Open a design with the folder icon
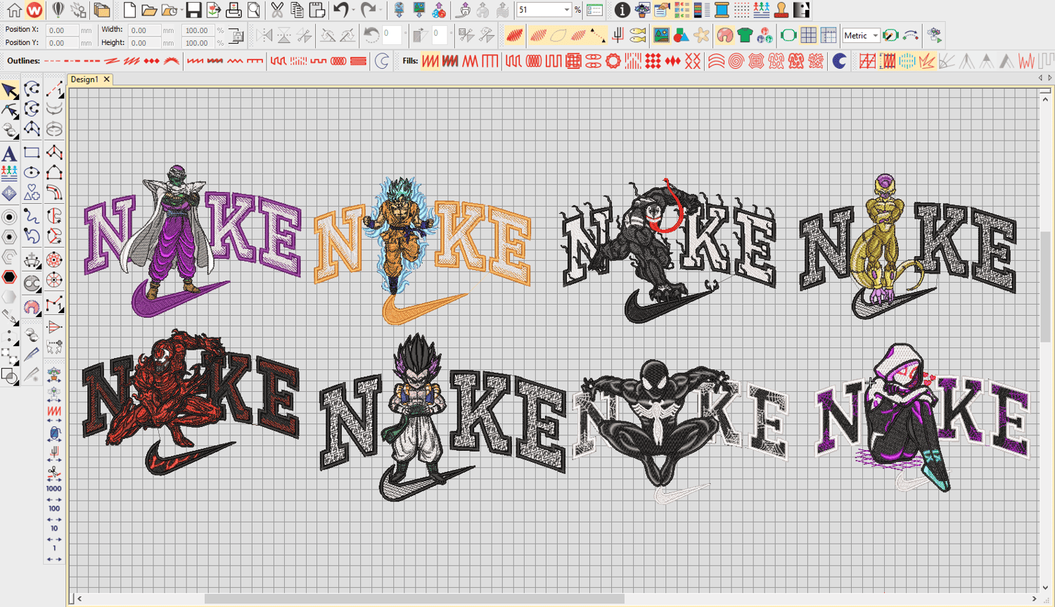Image resolution: width=1055 pixels, height=607 pixels. coord(149,10)
